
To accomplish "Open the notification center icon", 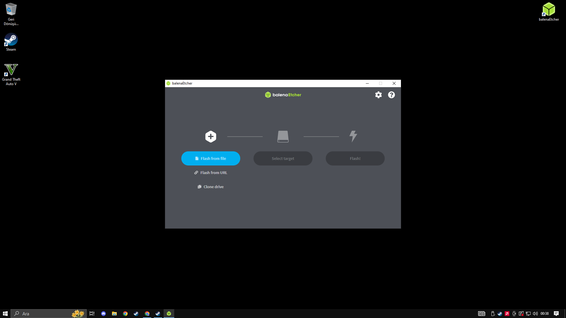I will click(x=556, y=314).
